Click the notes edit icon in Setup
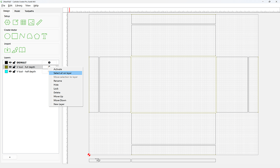The image size is (280, 168). coord(15,22)
